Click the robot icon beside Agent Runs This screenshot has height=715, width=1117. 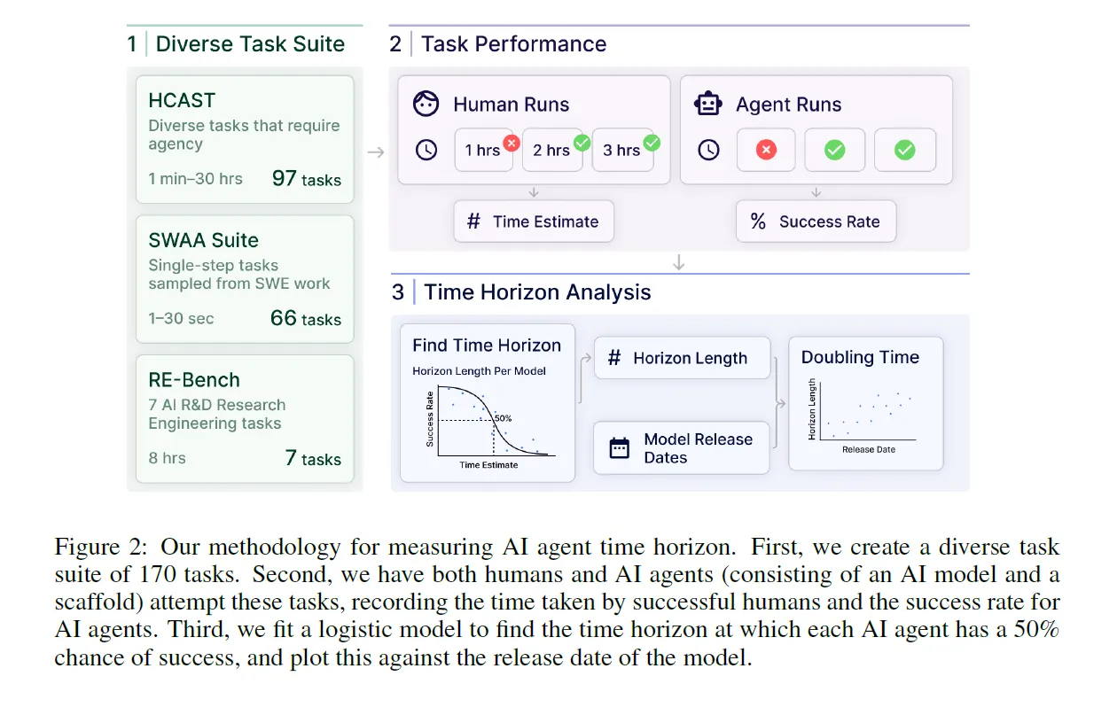tap(708, 105)
